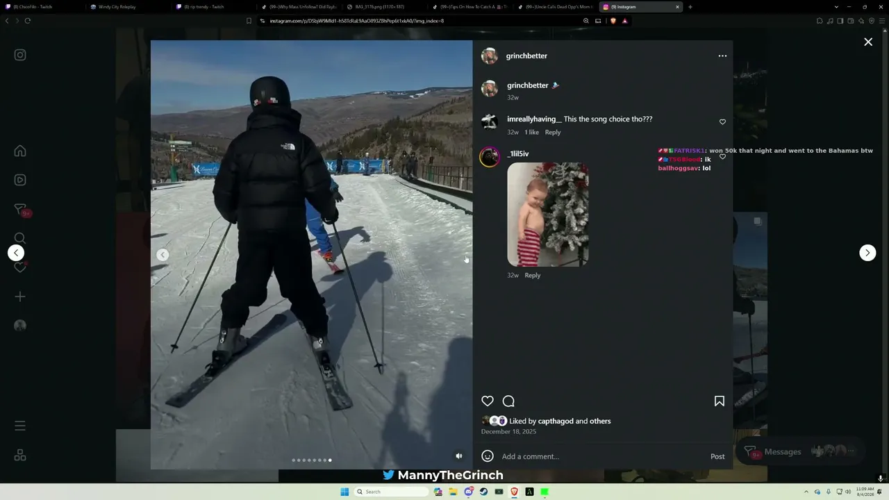The image size is (889, 500).
Task: Close the post viewer with the X
Action: click(x=868, y=42)
